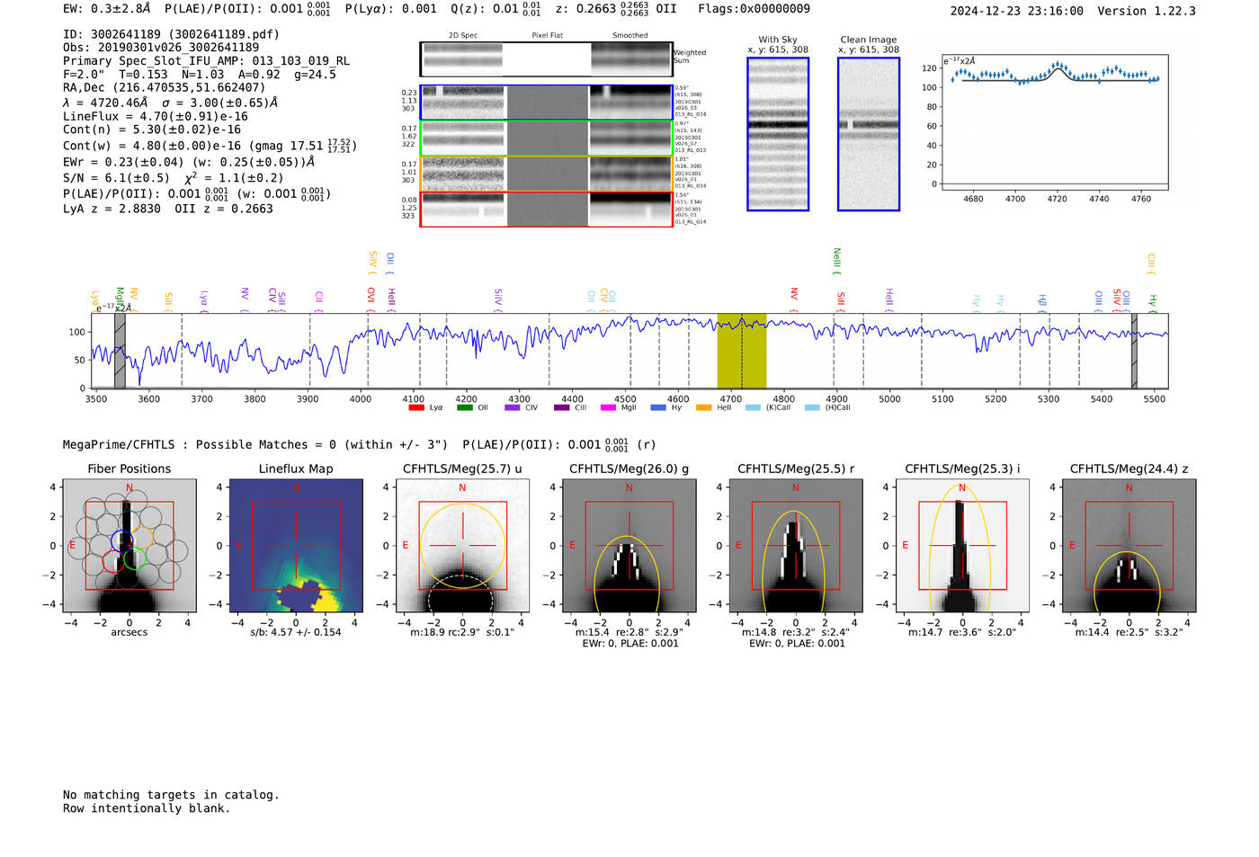
Task: Click the m:18.9 rc:2.9" caption
Action: pos(462,632)
